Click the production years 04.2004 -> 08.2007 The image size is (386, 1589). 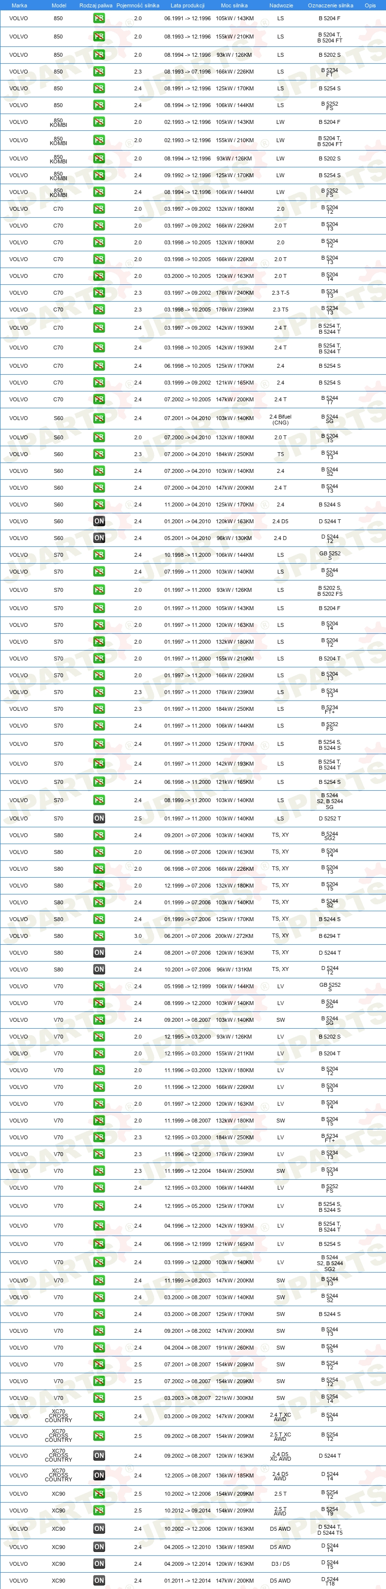(x=188, y=1348)
